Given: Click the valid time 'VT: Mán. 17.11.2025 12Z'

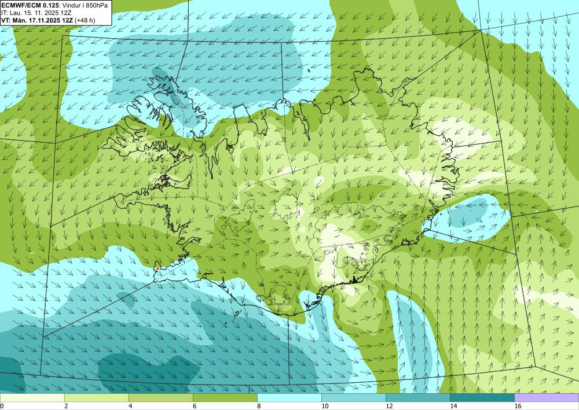Looking at the screenshot, I should coord(37,20).
